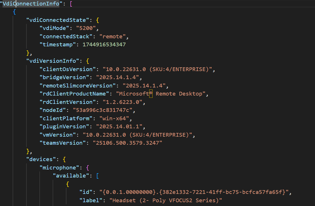Click the "rdClientVersion" key

(x=67, y=102)
